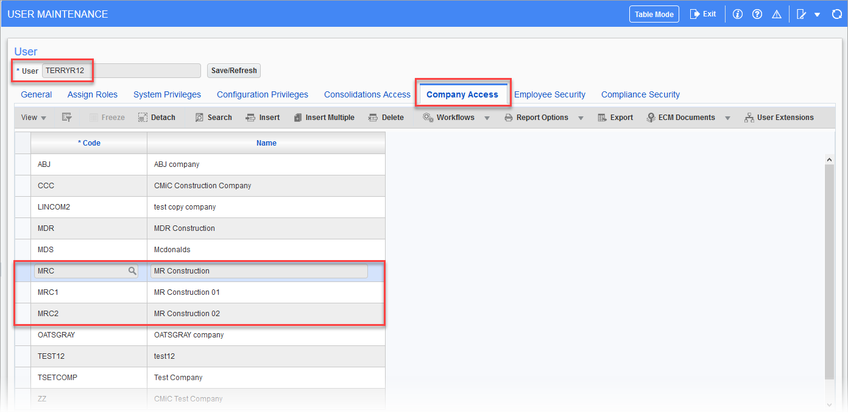Click the Save/Refresh button
The height and width of the screenshot is (413, 848).
(x=234, y=71)
